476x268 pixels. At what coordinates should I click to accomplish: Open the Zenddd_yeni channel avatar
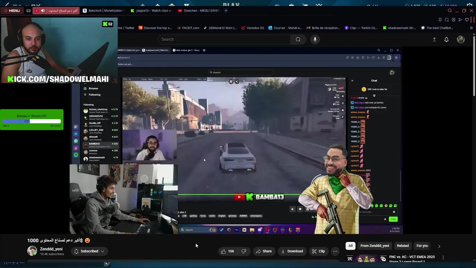tap(32, 251)
